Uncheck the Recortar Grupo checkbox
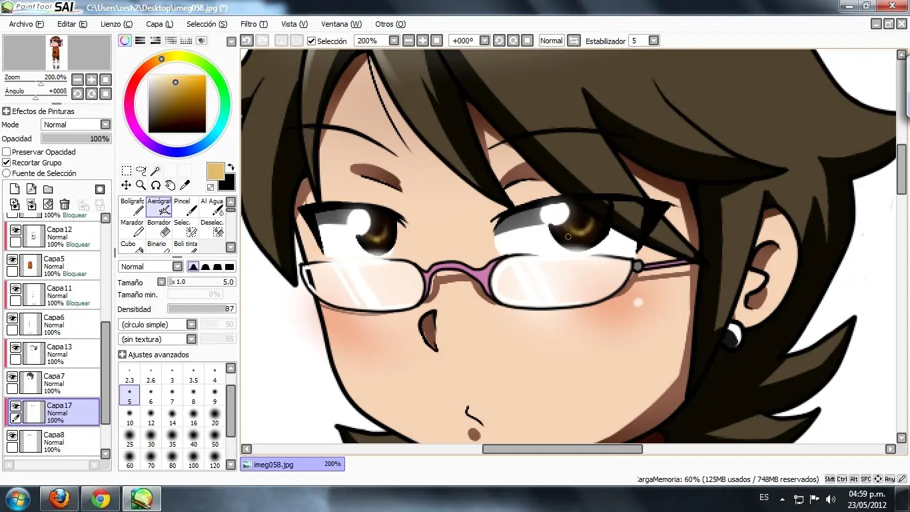 coord(7,163)
